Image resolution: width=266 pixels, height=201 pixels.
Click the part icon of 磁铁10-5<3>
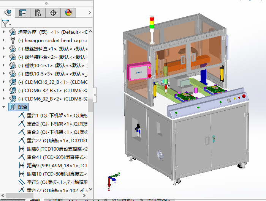pyautogui.click(x=13, y=74)
